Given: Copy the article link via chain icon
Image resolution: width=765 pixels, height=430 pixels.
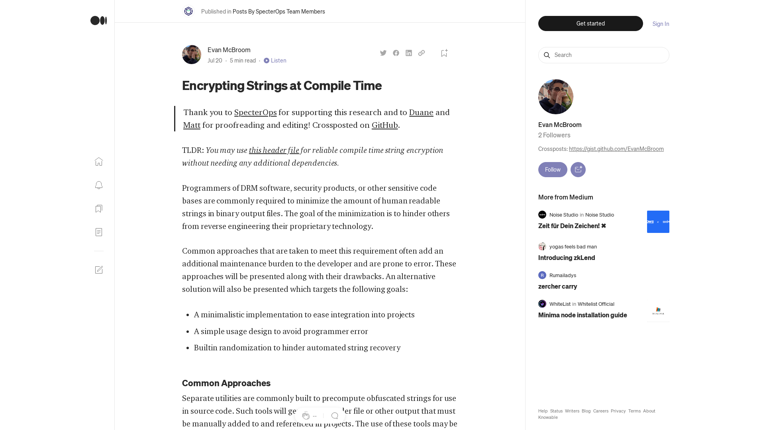Looking at the screenshot, I should (421, 53).
